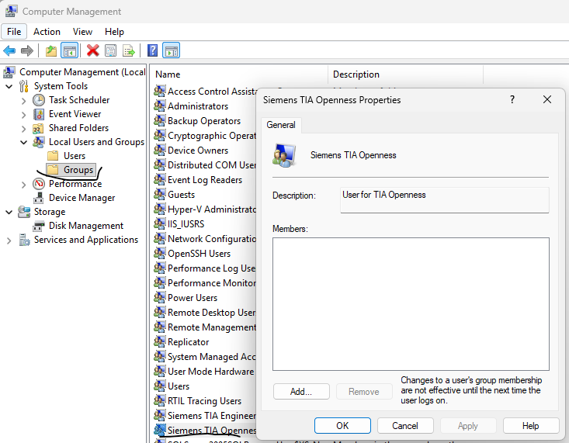Click the Guests group icon

click(x=159, y=195)
